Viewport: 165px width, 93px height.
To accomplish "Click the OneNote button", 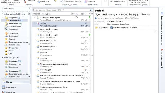I will [x=90, y=2].
